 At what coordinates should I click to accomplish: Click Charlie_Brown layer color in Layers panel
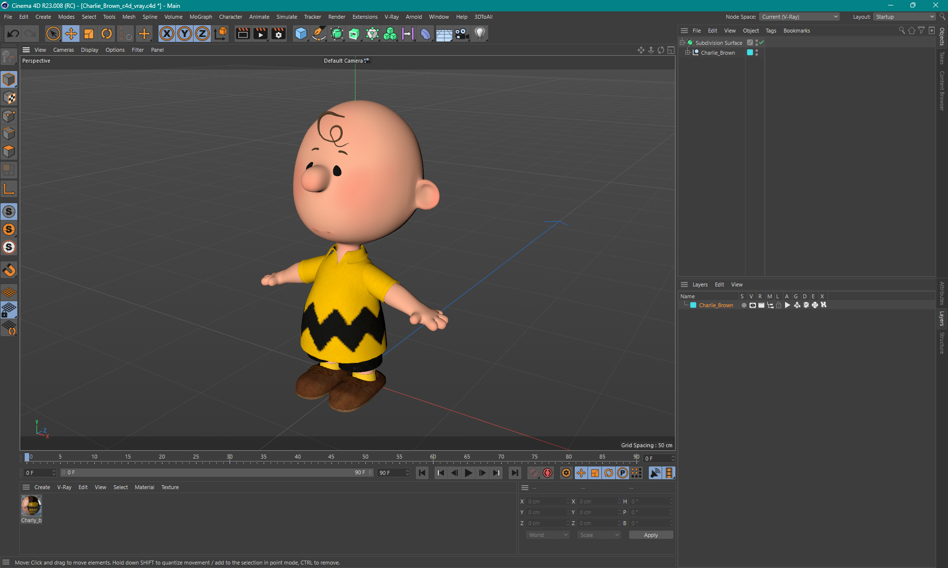(x=693, y=305)
